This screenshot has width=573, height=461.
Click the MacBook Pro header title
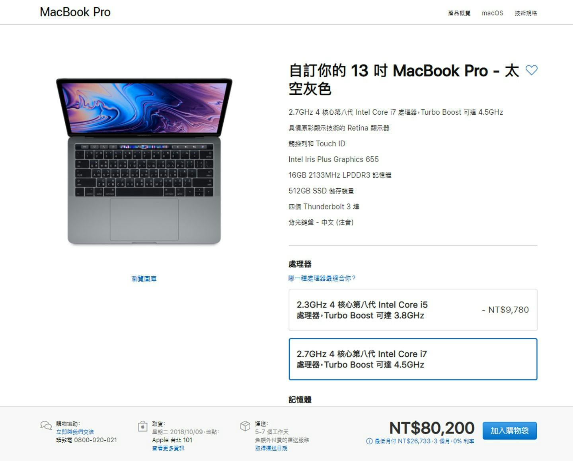(x=75, y=12)
